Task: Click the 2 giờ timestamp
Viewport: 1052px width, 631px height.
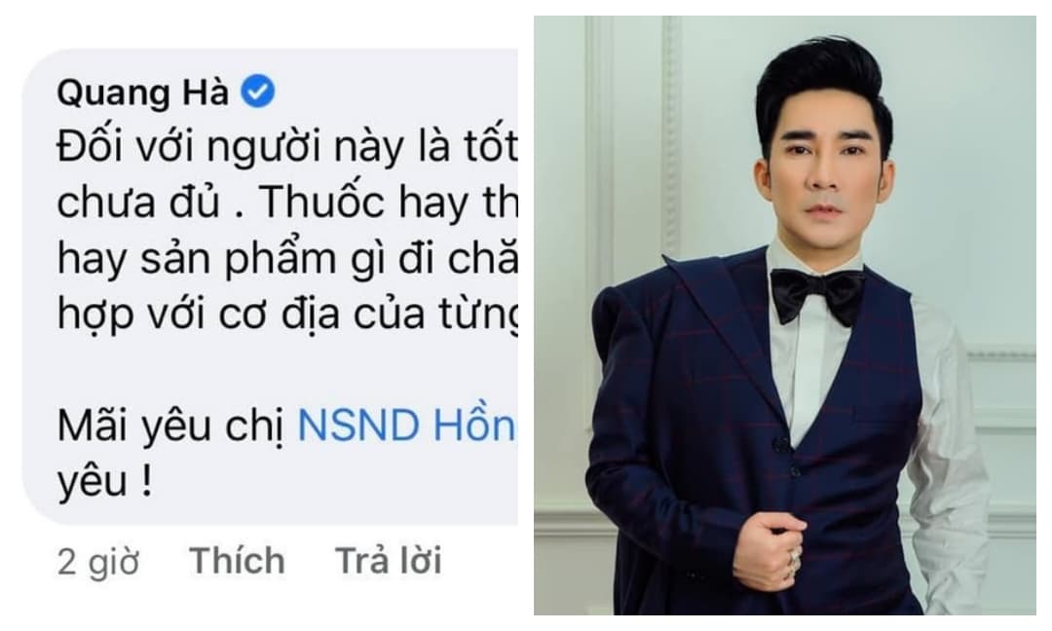Action: (98, 562)
